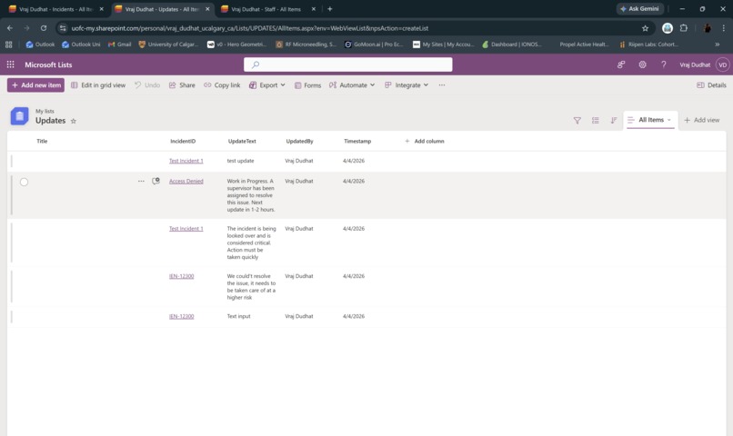Screen dimensions: 733x436
Task: Switch to the Staff browser tab
Action: [x=266, y=9]
